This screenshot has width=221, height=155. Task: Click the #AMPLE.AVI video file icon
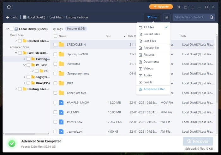coord(61,122)
